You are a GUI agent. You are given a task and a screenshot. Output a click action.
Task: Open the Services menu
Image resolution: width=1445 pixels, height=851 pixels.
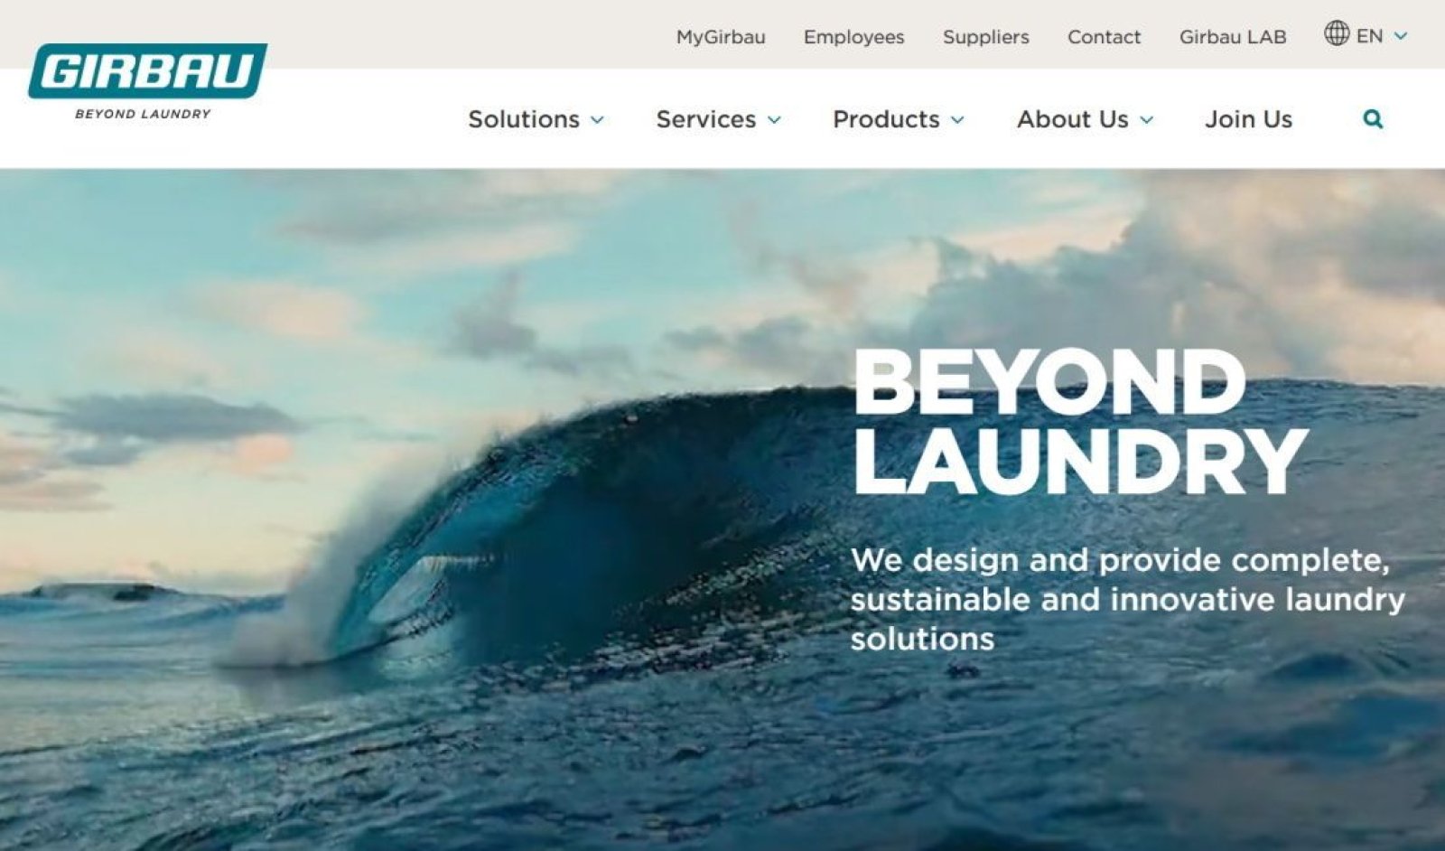pos(706,119)
